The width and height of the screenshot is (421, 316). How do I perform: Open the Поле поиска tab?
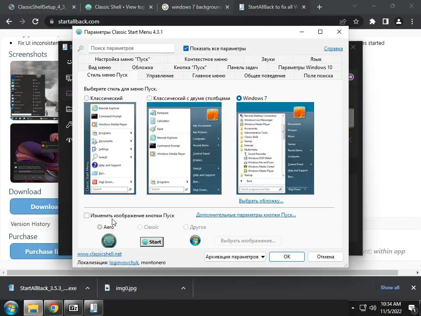point(318,76)
